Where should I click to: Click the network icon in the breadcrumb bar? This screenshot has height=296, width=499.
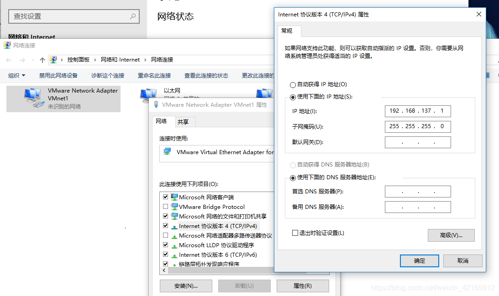click(x=53, y=59)
